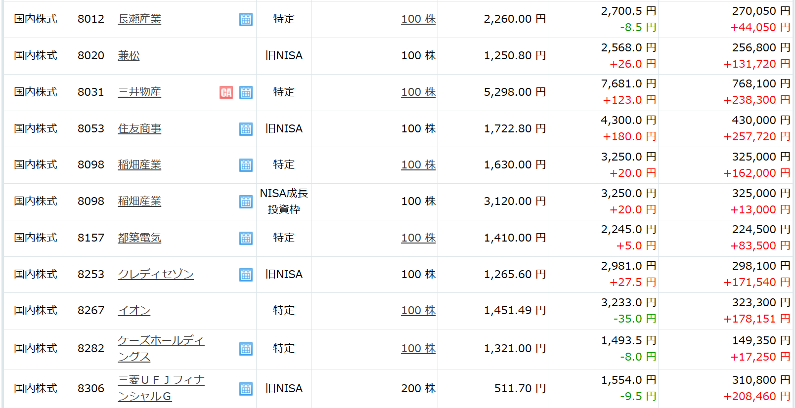The image size is (795, 408).
Task: Click 旧NISA cell in 兼松 row
Action: [x=284, y=55]
